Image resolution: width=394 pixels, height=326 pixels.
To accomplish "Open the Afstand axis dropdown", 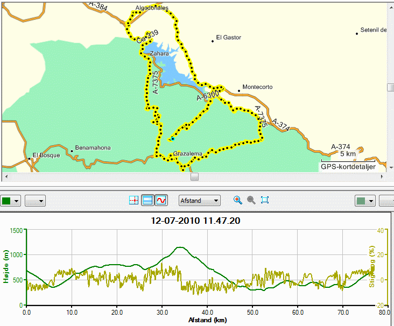I will click(x=200, y=201).
